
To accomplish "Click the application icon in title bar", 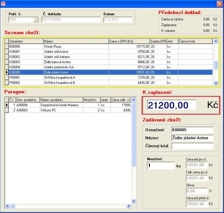I will point(3,3).
